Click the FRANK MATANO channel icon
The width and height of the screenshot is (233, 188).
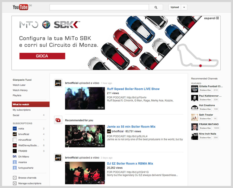[x=195, y=127]
